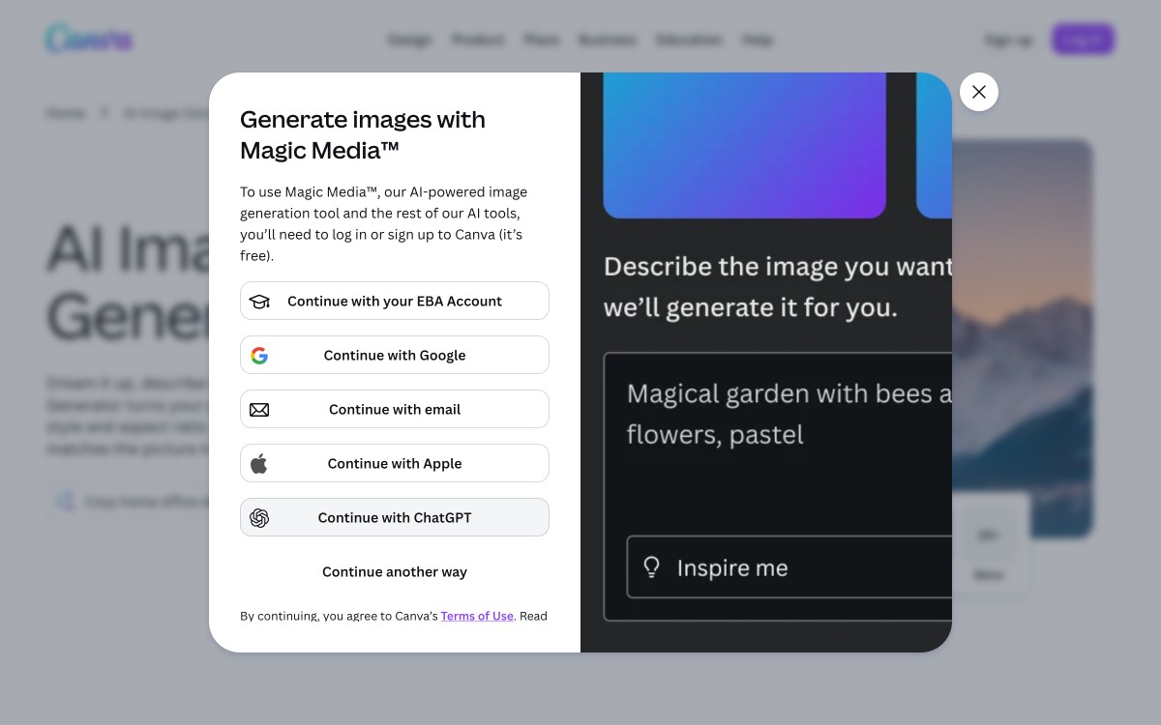This screenshot has height=725, width=1161.
Task: Open the Help menu in header
Action: [758, 40]
